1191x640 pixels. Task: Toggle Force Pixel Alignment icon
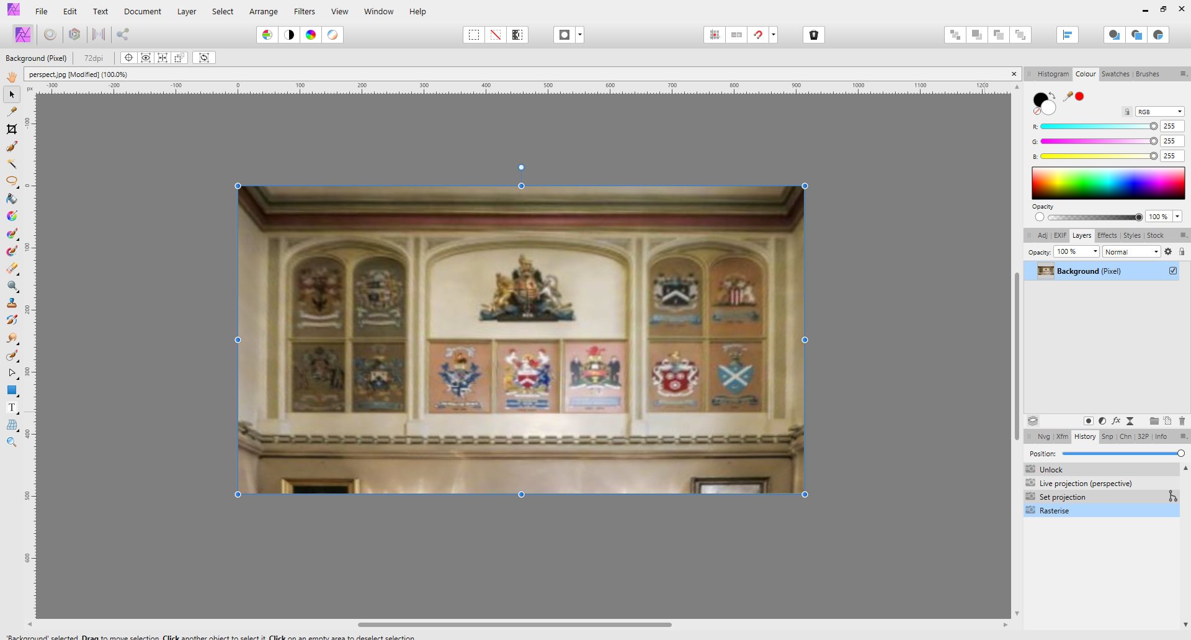point(715,35)
